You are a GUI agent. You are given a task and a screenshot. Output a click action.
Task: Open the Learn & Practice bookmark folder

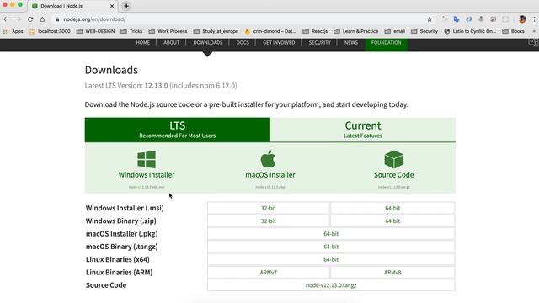pyautogui.click(x=356, y=31)
